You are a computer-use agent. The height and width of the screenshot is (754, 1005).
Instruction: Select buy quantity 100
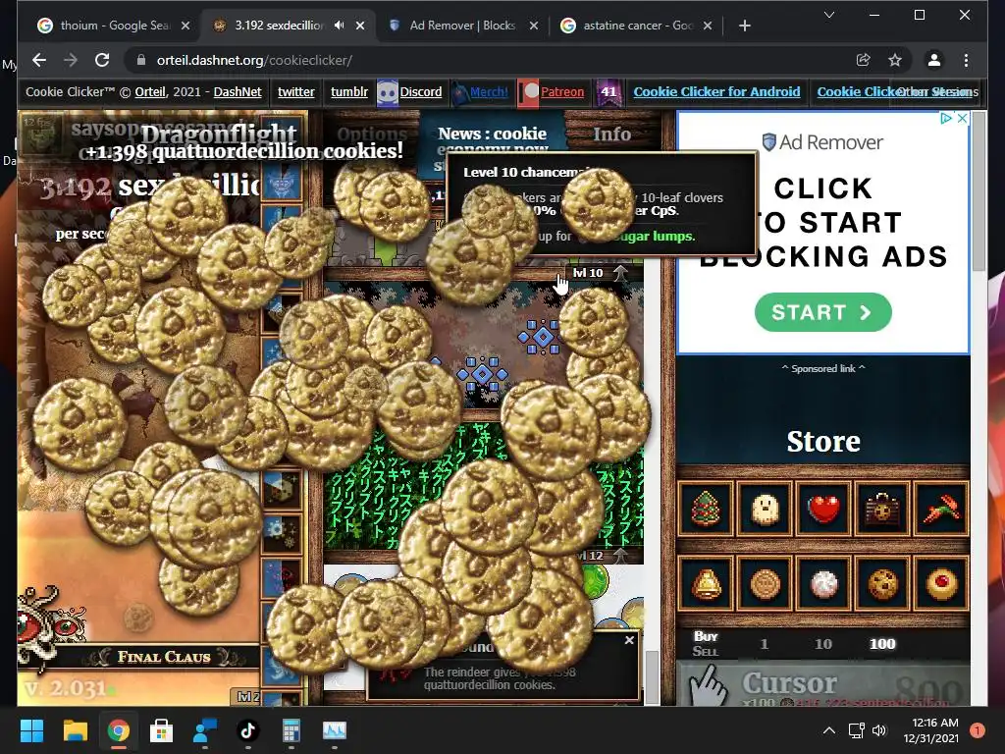882,644
